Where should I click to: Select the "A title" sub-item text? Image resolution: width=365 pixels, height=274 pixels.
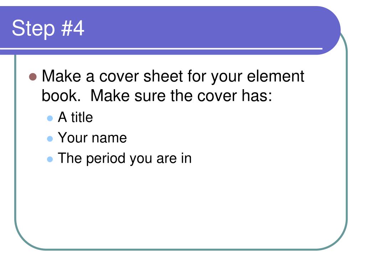[75, 117]
